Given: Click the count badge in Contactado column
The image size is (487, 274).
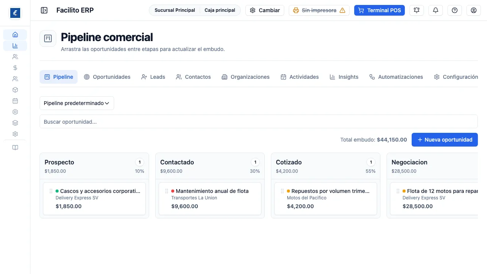Looking at the screenshot, I should coord(255,162).
